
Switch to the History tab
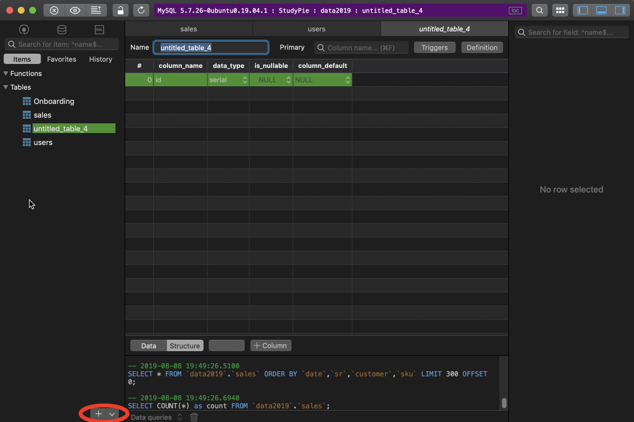[101, 59]
